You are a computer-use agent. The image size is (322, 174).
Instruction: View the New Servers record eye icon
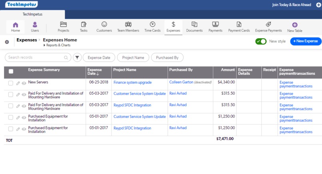(24, 83)
